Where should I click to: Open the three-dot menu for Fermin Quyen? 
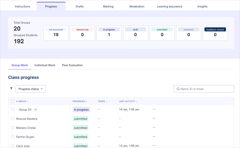[154, 137]
